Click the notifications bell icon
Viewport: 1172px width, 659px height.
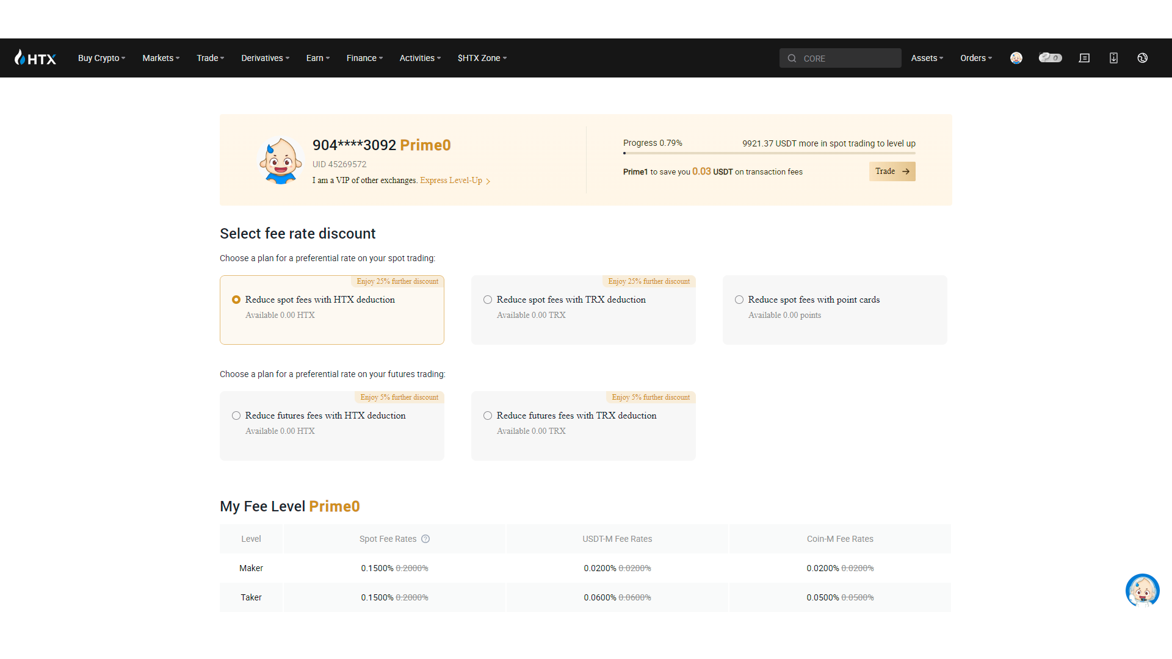[1085, 58]
